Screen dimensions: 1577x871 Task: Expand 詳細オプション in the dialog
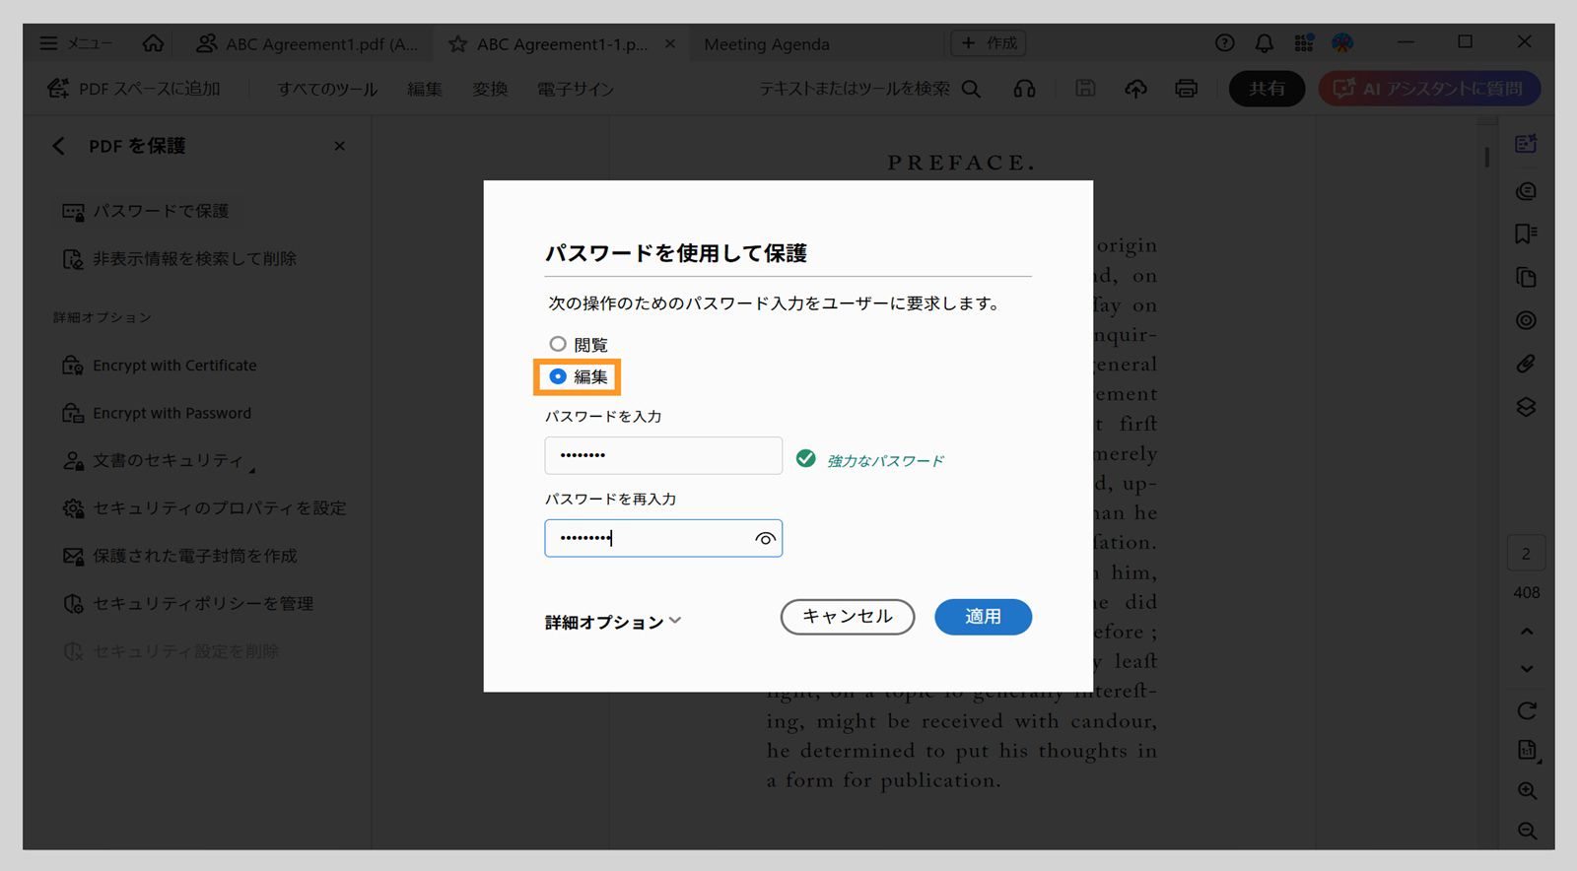[613, 622]
